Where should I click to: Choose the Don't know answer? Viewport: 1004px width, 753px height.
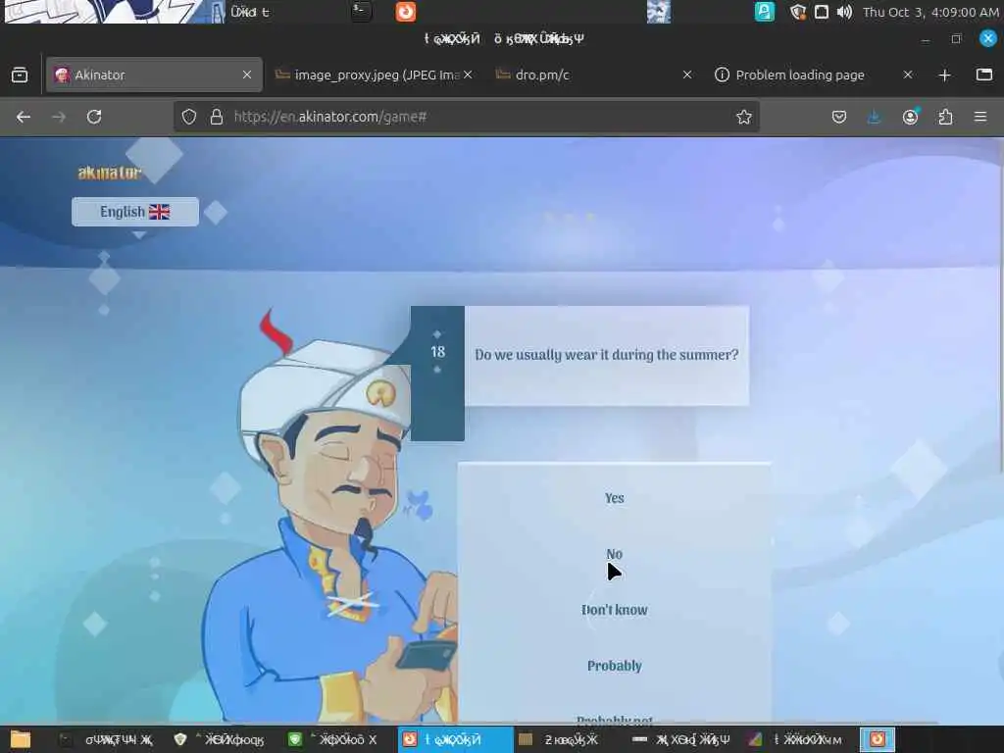pyautogui.click(x=614, y=610)
